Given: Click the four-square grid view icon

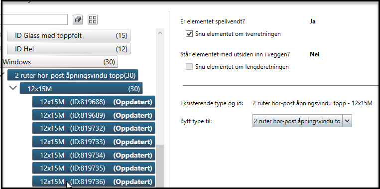Looking at the screenshot, I should pos(93,19).
